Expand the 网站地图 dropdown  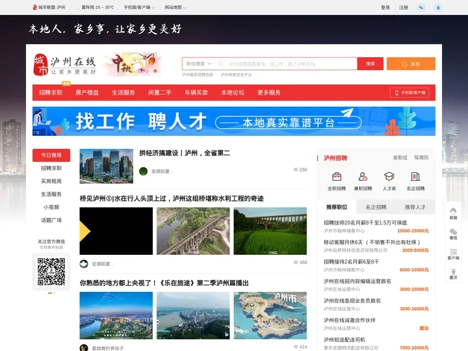click(175, 7)
